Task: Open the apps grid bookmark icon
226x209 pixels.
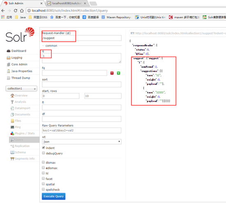Action: pyautogui.click(x=3, y=17)
